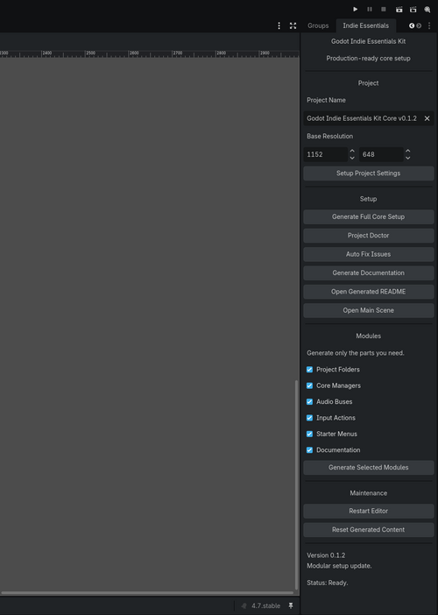
Task: Click the height field showing 648
Action: [381, 154]
